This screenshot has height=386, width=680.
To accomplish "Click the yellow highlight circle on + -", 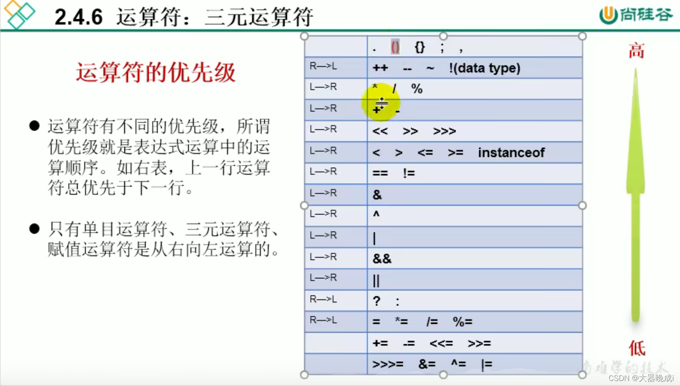I will pos(380,101).
